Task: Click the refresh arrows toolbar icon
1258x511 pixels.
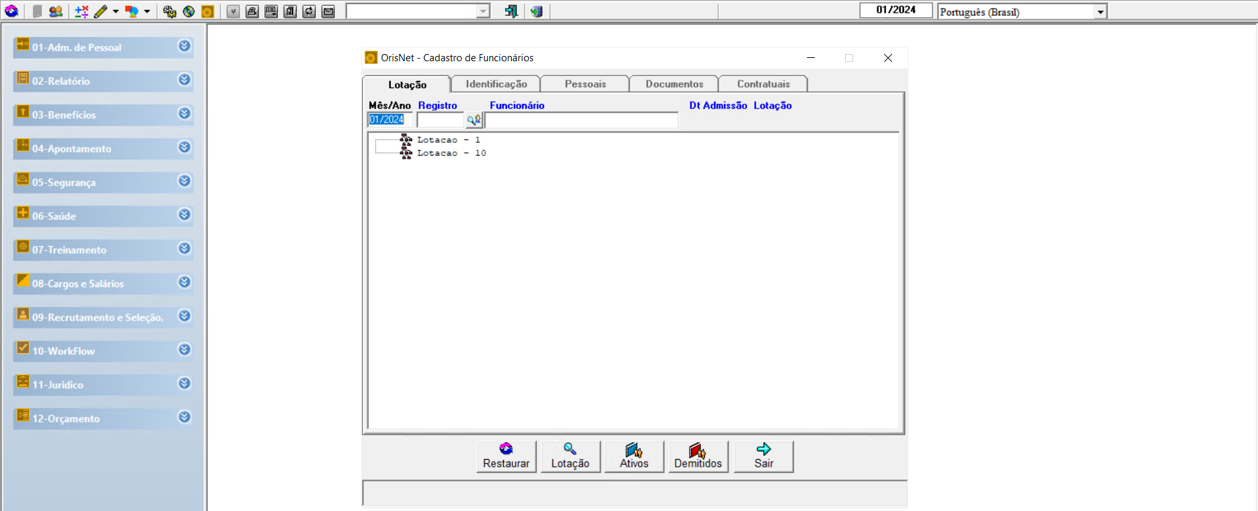Action: coord(309,11)
